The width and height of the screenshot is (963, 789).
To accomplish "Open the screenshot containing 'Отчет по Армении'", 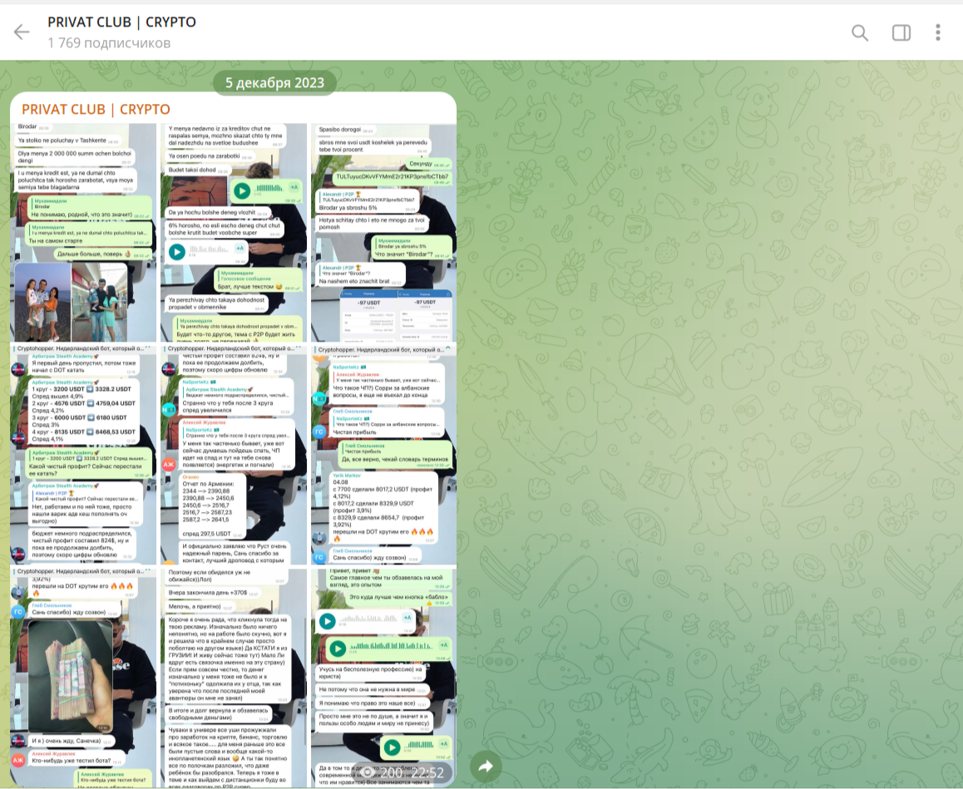I will point(234,455).
